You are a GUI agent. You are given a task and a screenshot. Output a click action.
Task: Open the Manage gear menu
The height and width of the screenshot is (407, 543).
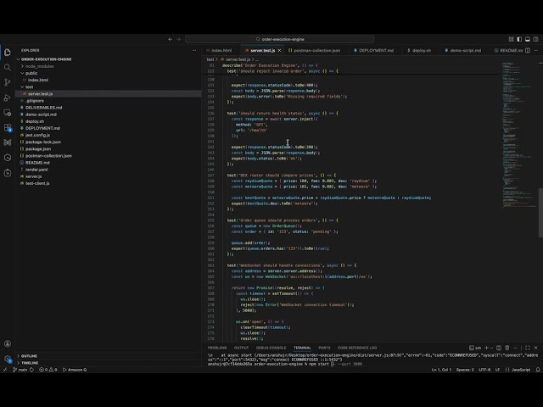(x=8, y=359)
